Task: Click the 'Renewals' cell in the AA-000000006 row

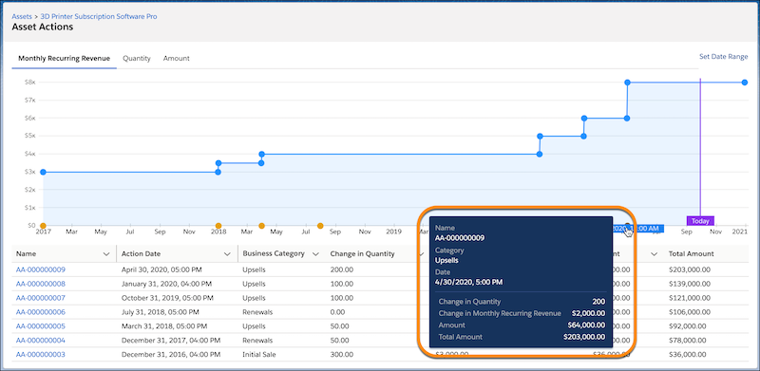Action: 257,312
